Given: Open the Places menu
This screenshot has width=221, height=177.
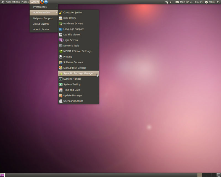Looking at the screenshot, I should tap(25, 2).
